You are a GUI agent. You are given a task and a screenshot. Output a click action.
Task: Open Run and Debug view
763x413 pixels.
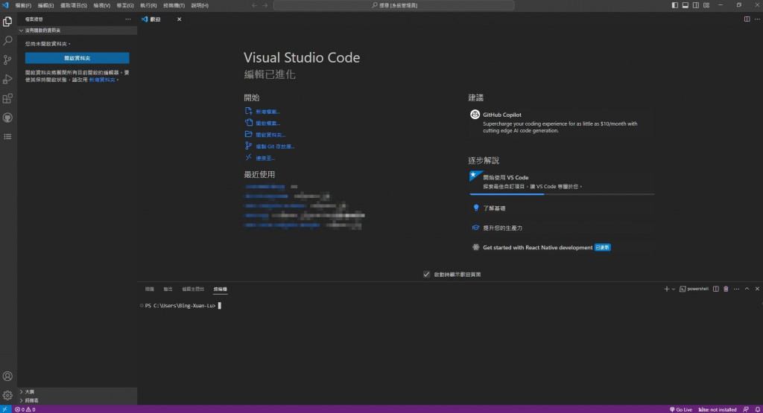click(7, 79)
